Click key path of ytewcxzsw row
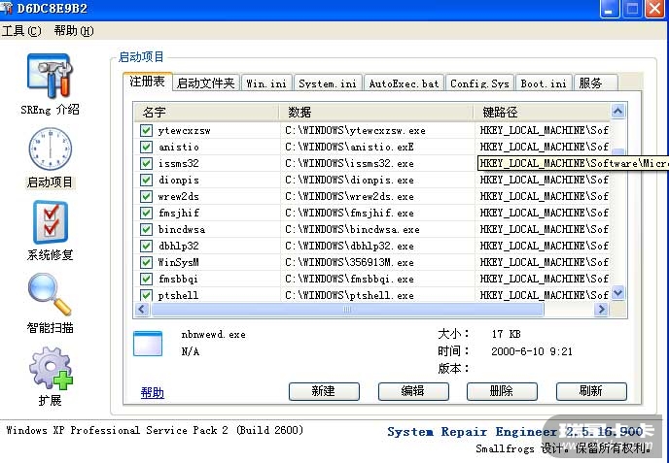This screenshot has height=463, width=669. click(x=544, y=130)
